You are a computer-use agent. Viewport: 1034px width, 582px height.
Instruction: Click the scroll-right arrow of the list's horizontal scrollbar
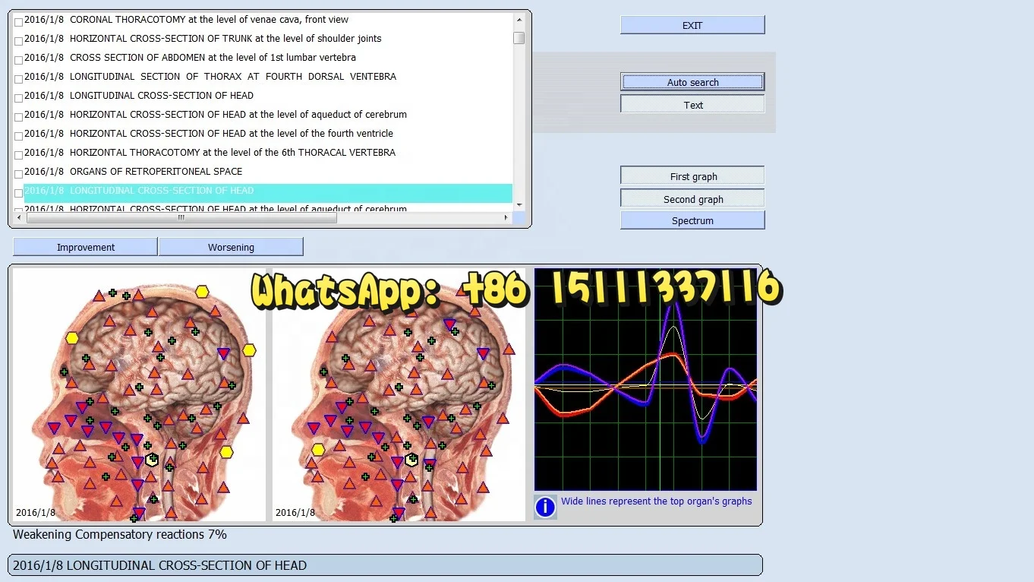[x=506, y=218]
